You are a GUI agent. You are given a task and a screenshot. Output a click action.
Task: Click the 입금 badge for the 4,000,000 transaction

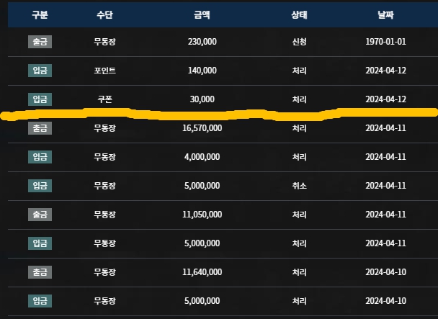coord(40,157)
